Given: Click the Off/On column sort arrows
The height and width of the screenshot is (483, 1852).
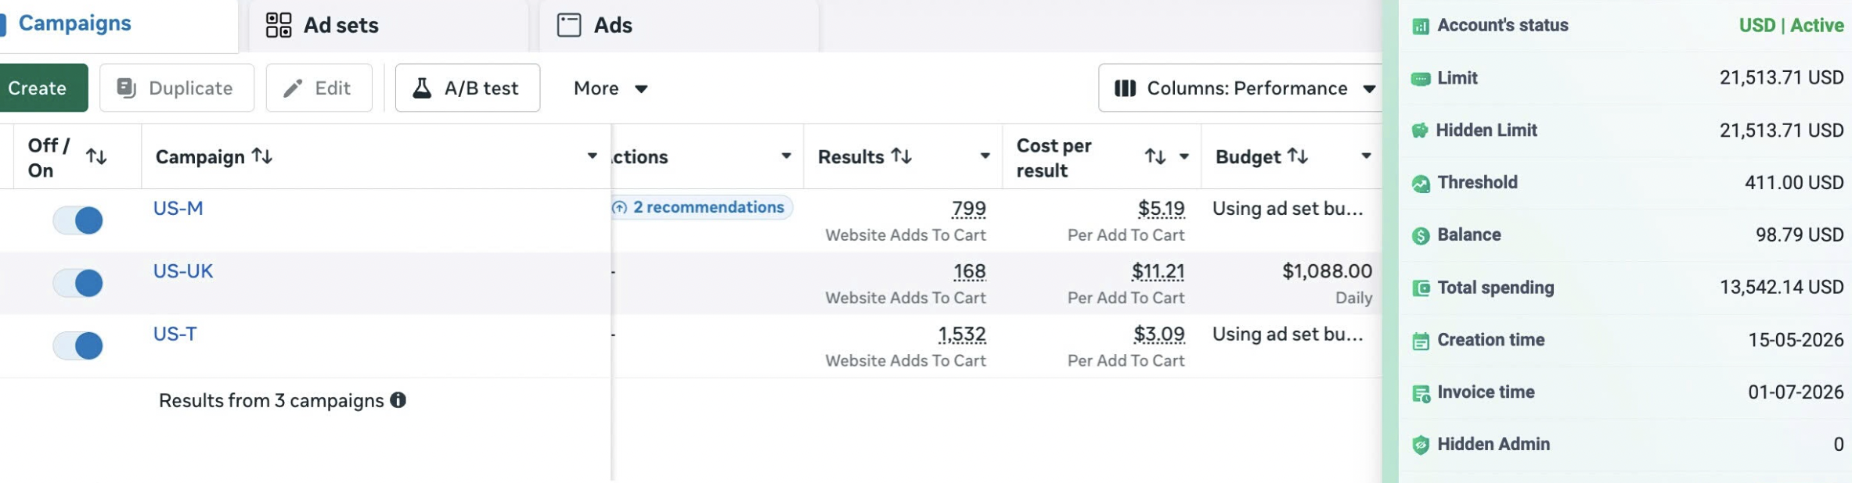Looking at the screenshot, I should (x=96, y=156).
